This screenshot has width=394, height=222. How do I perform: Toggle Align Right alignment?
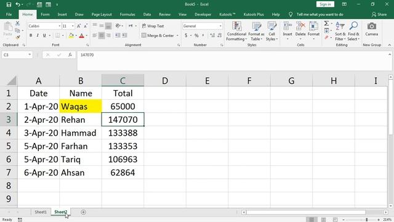108,36
